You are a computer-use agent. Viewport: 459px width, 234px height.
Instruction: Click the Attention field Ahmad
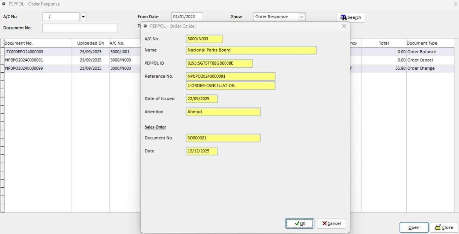(223, 112)
